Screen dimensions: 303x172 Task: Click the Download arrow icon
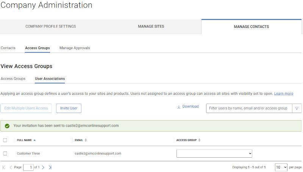pyautogui.click(x=179, y=107)
